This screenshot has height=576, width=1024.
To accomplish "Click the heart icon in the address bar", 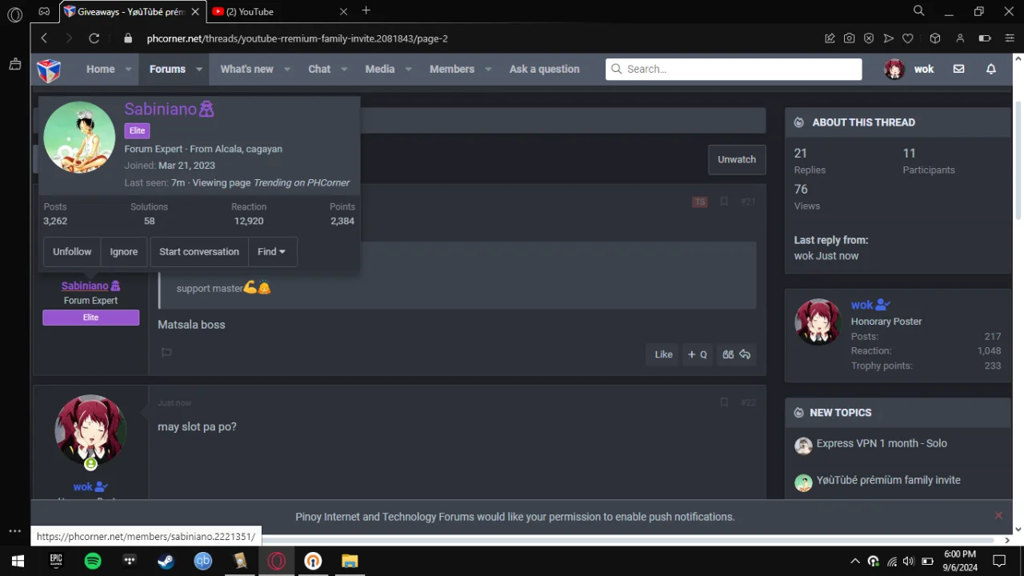I will click(x=908, y=38).
